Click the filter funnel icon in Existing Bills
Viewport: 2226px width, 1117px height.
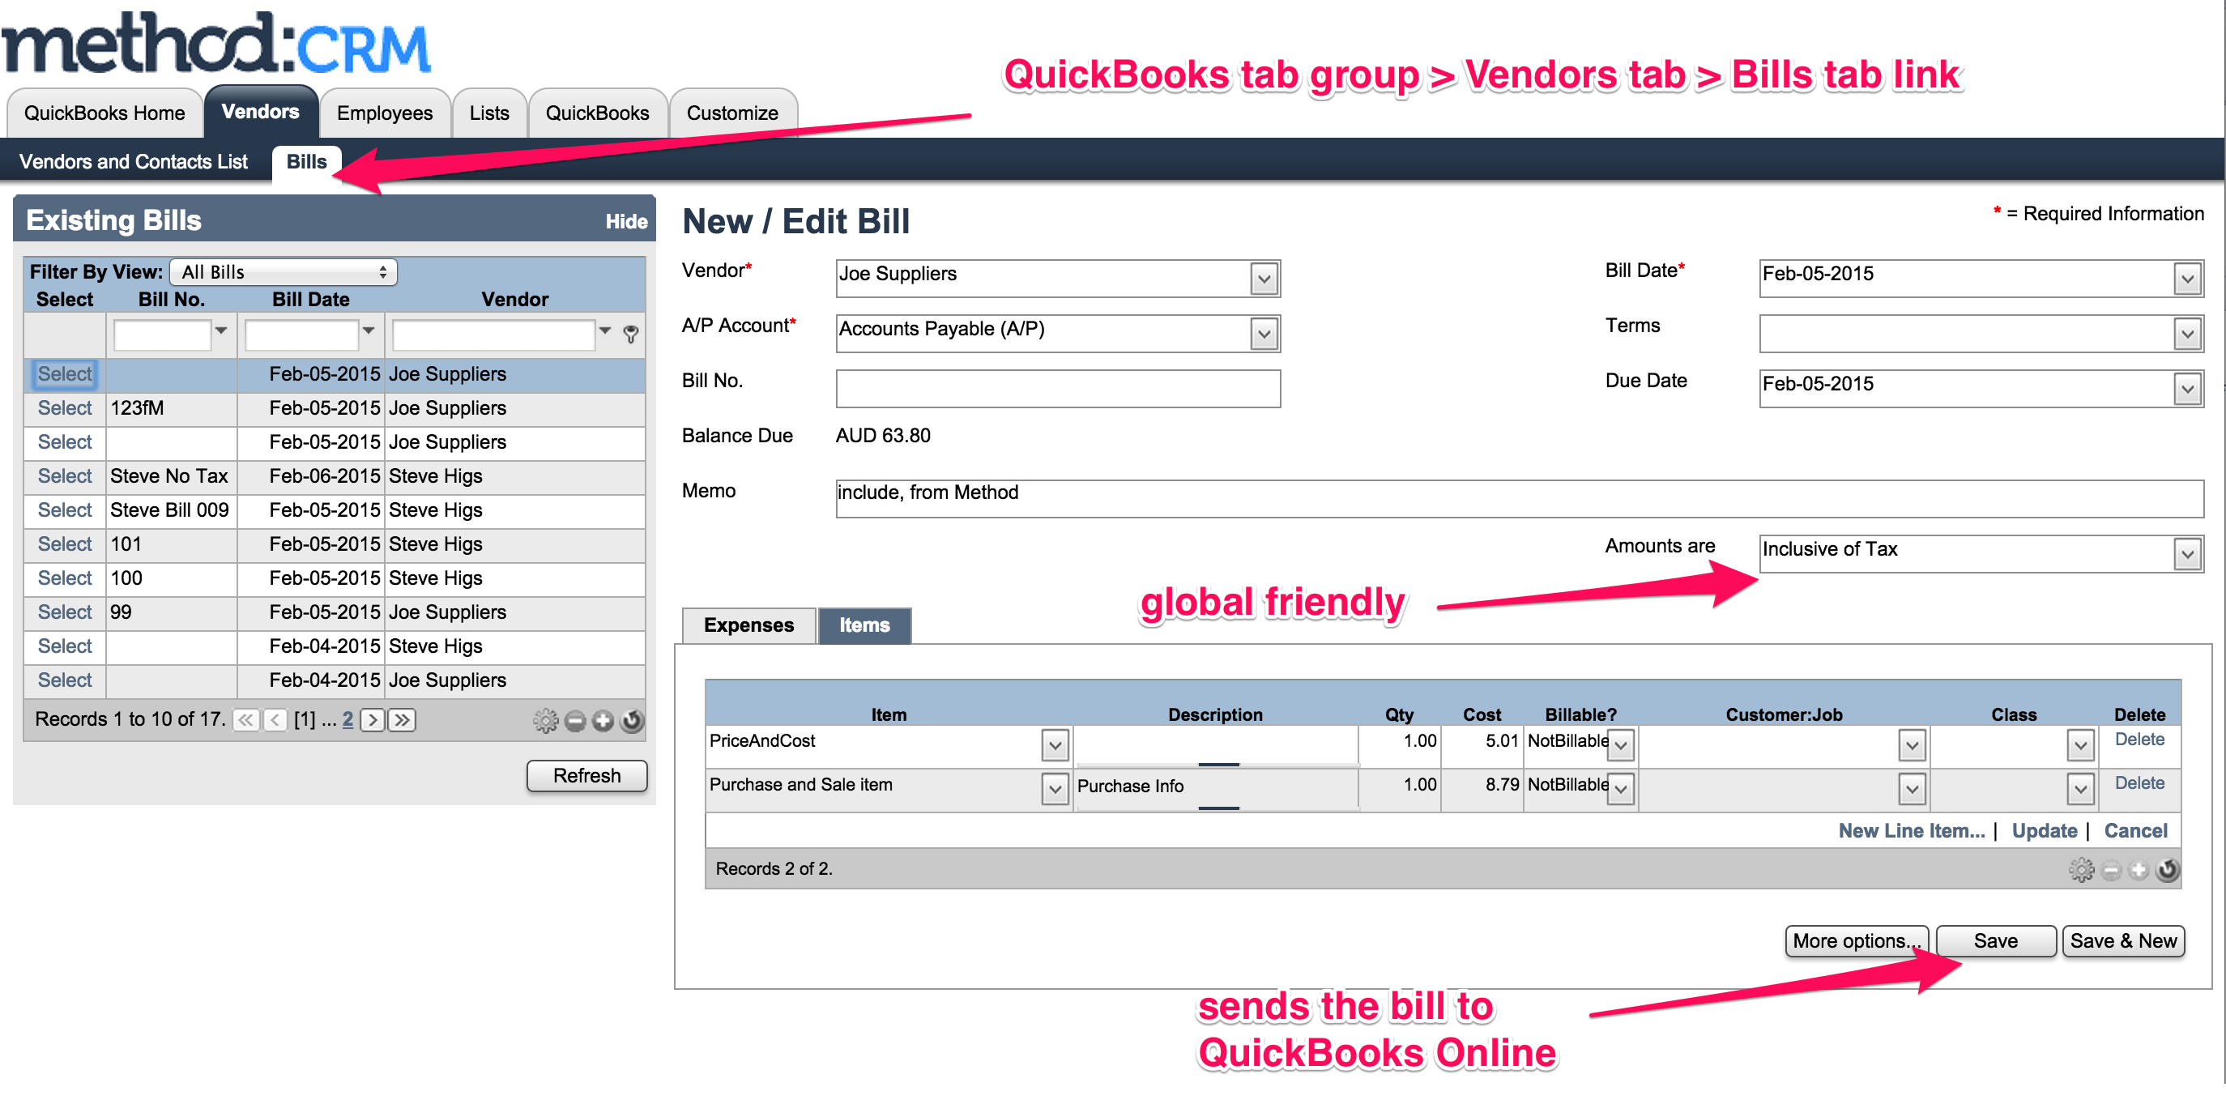631,335
